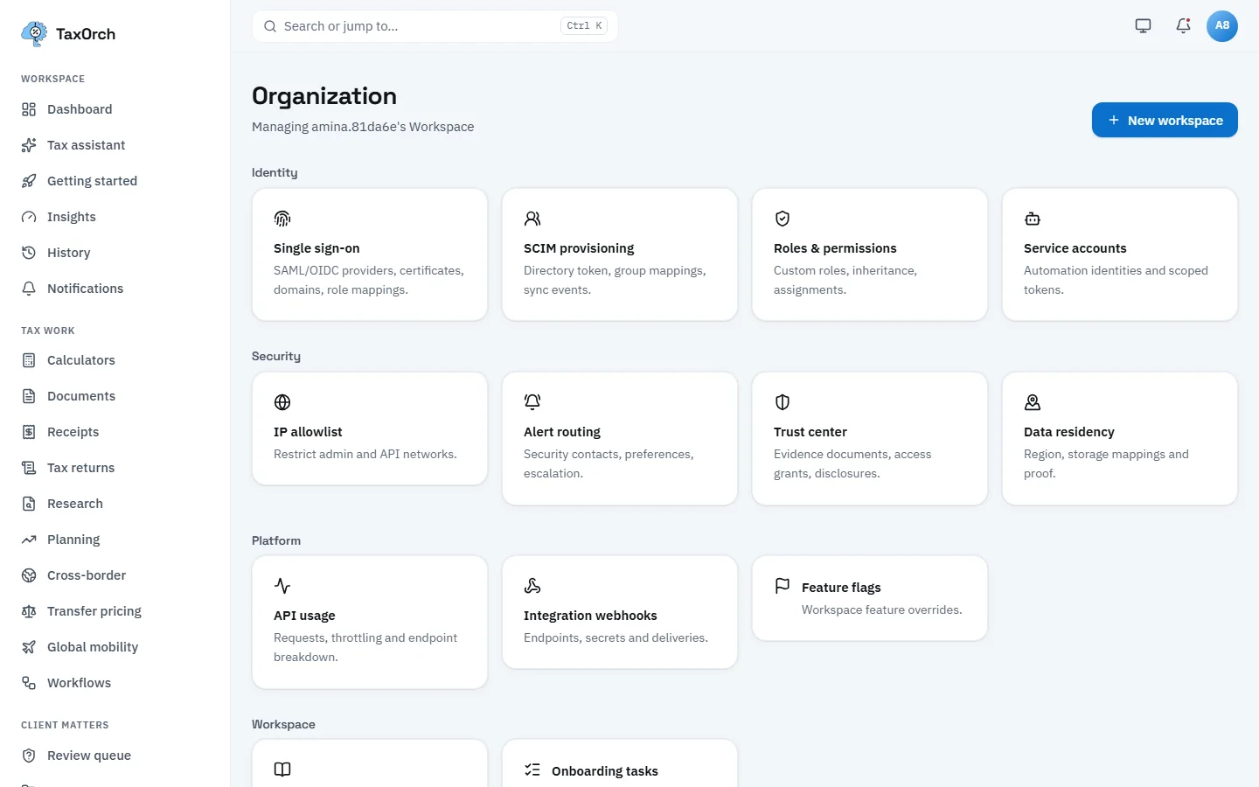The height and width of the screenshot is (787, 1259).
Task: Open the Single sign-on card title
Action: tap(316, 248)
